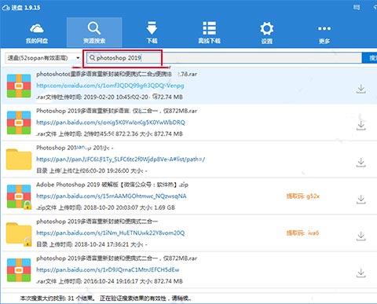The height and width of the screenshot is (304, 377).
Task: Click the extraction code g52x
Action: click(x=303, y=196)
